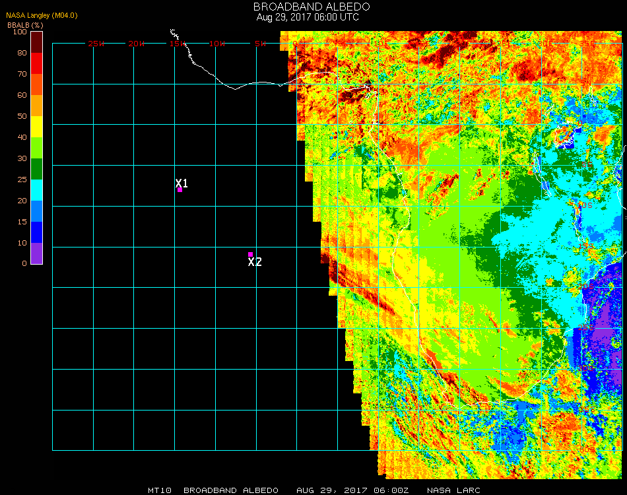Click the 5W longitude grid label
The height and width of the screenshot is (495, 627).
(260, 44)
